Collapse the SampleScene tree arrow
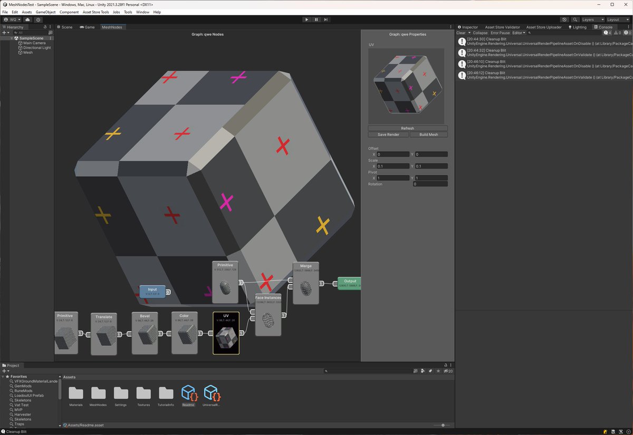The image size is (633, 435). [x=12, y=38]
